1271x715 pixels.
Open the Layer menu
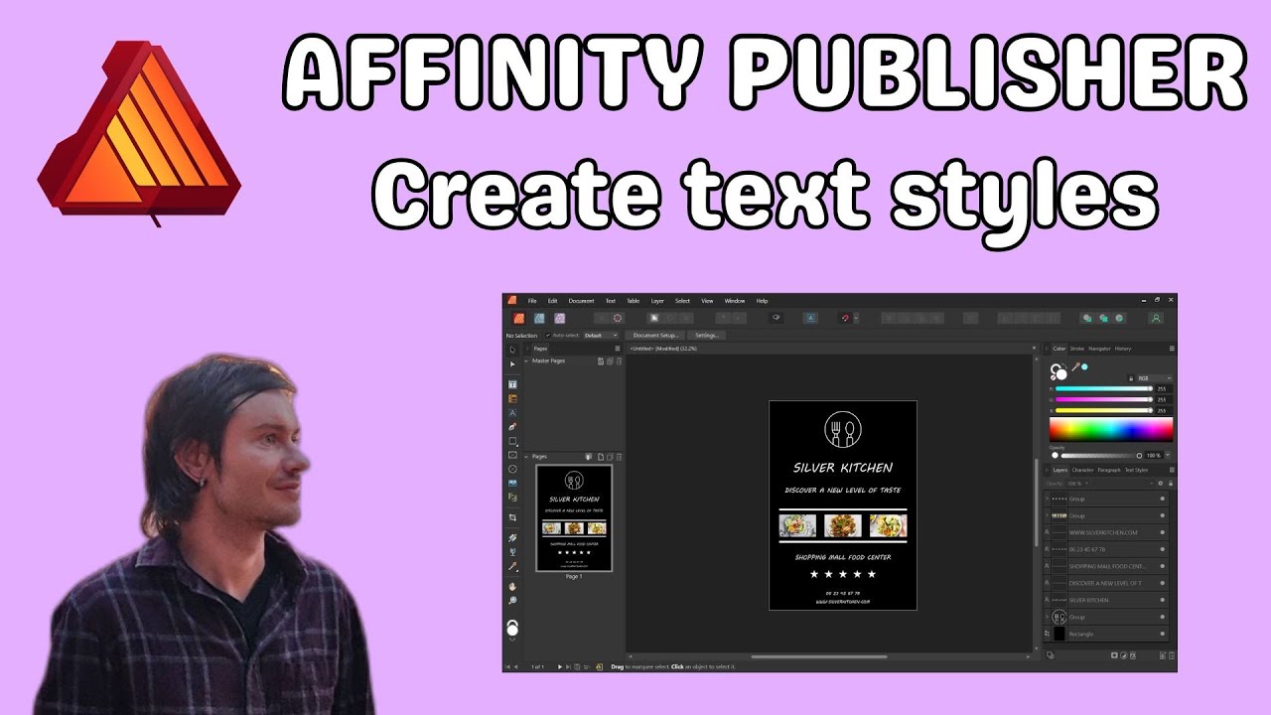pos(657,301)
